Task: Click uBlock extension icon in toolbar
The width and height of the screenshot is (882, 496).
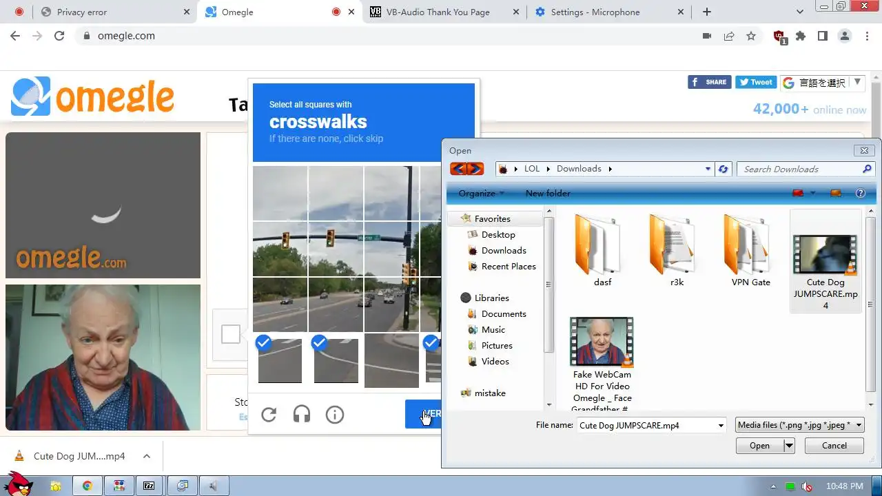Action: coord(779,37)
